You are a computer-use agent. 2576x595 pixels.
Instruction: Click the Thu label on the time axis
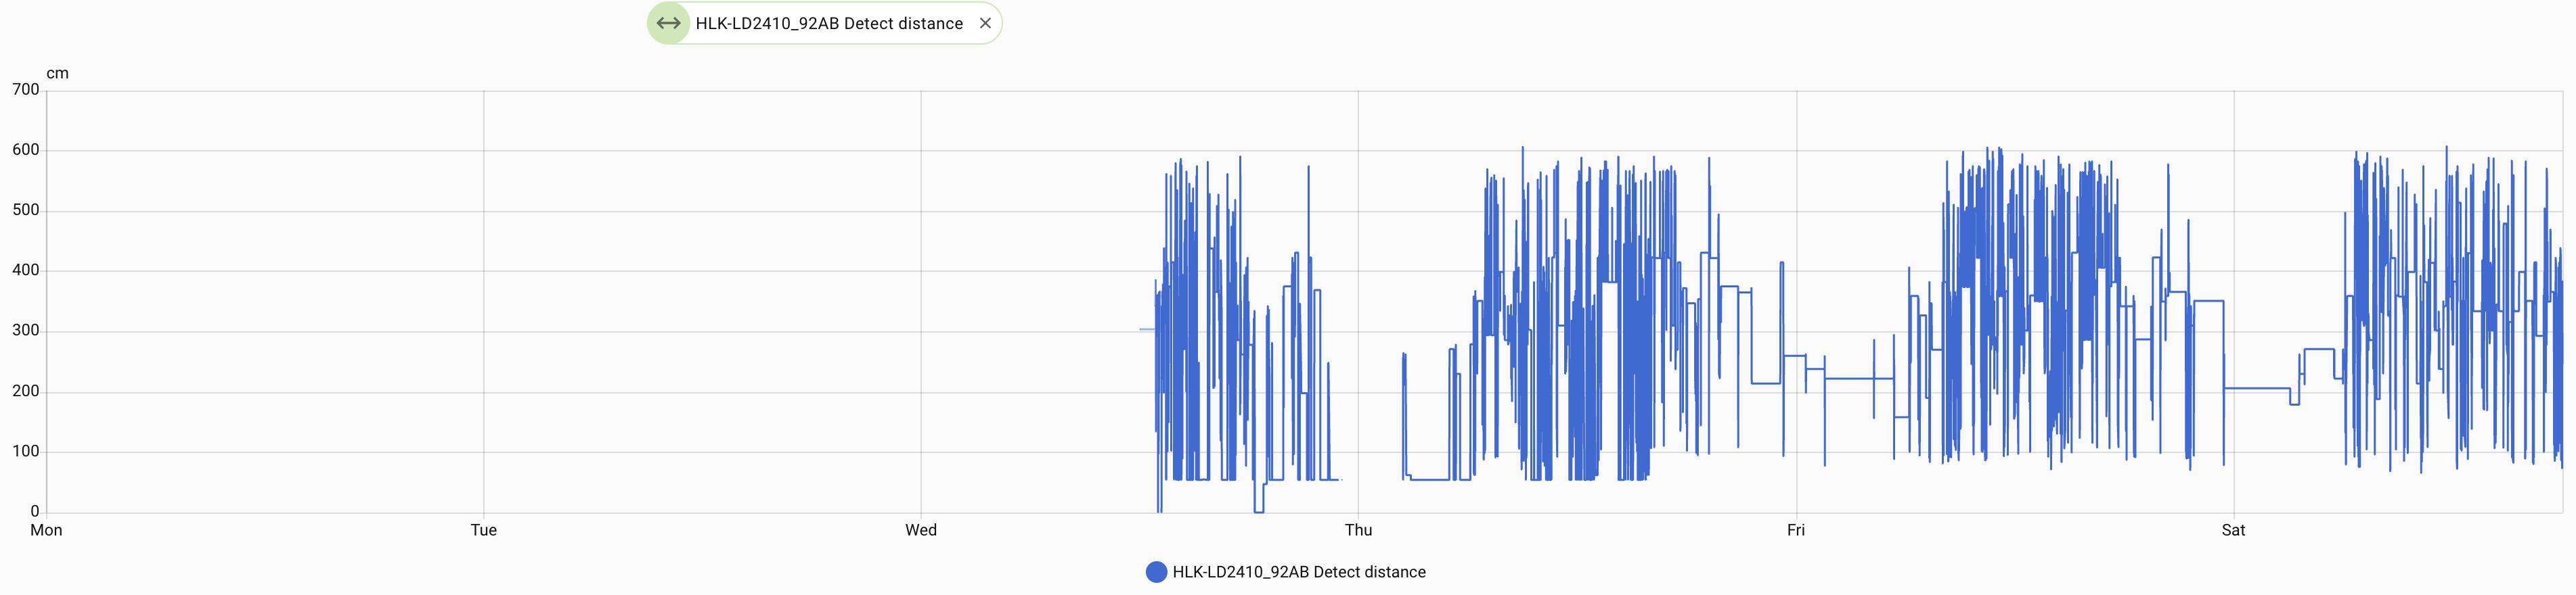[x=1358, y=530]
